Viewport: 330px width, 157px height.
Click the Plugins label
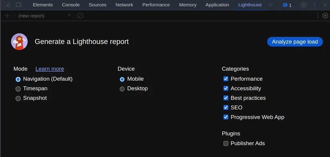(231, 134)
